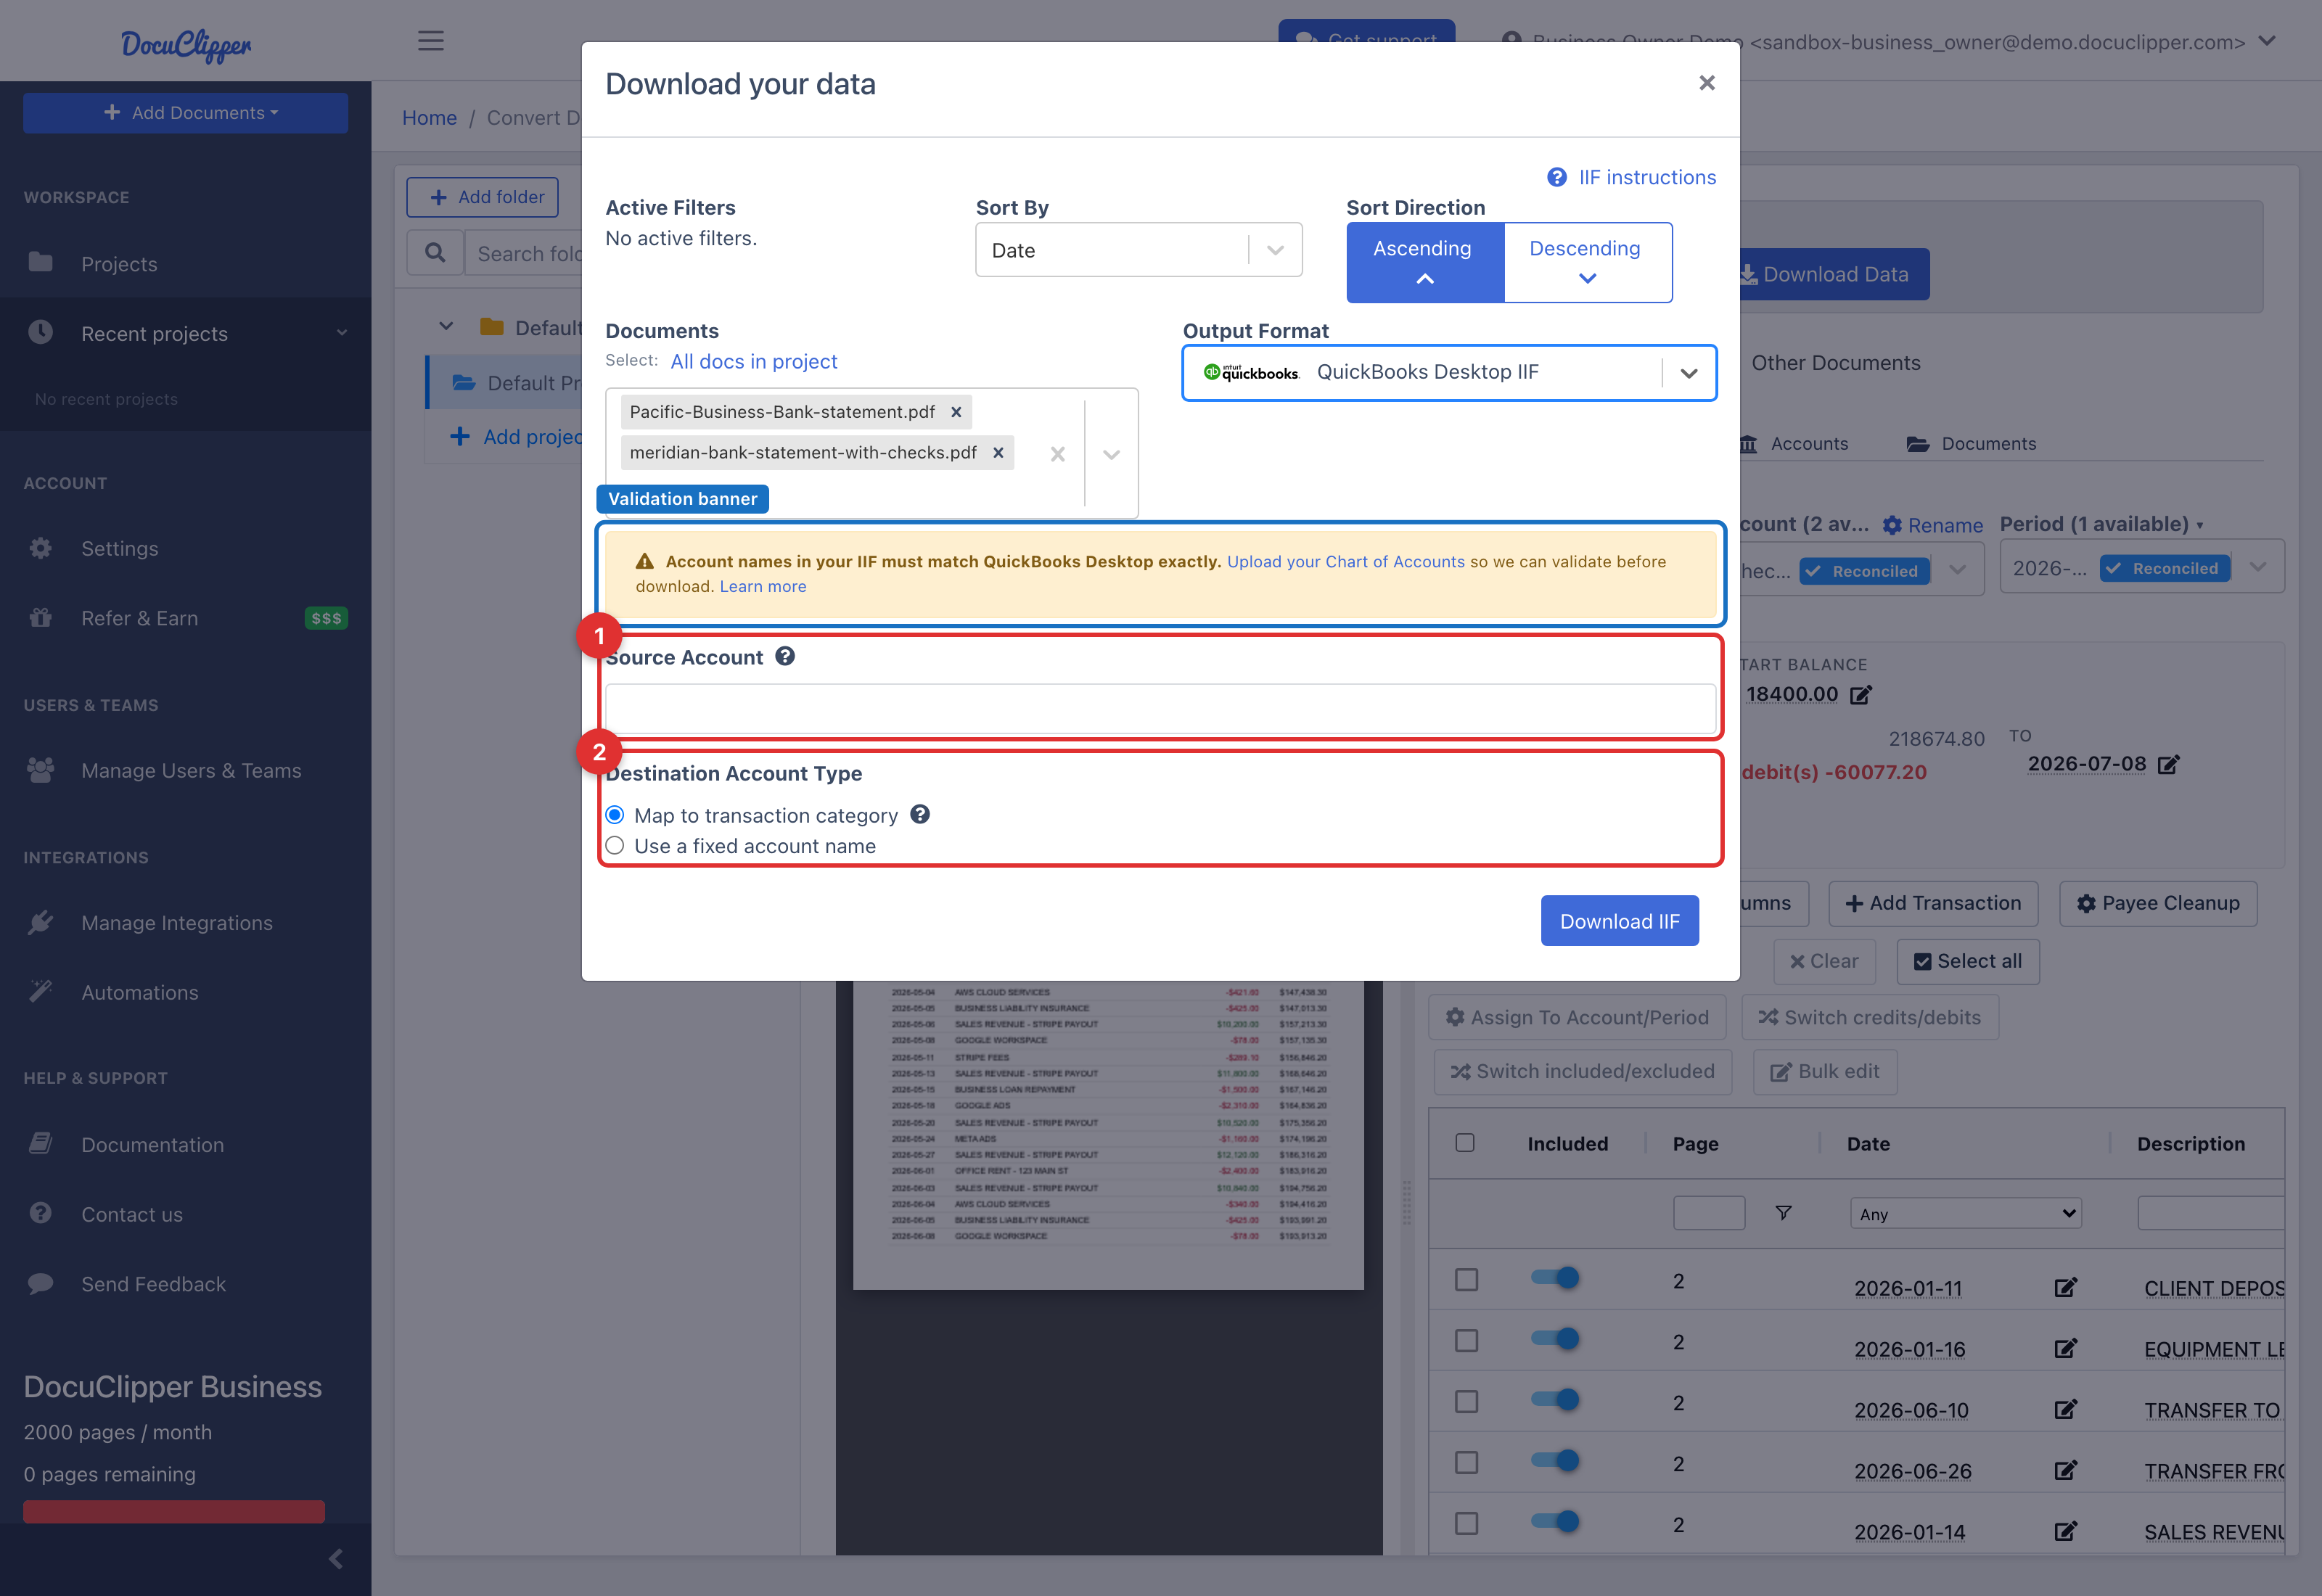Check the table header select-all checkbox
Image resolution: width=2322 pixels, height=1596 pixels.
(x=1465, y=1142)
